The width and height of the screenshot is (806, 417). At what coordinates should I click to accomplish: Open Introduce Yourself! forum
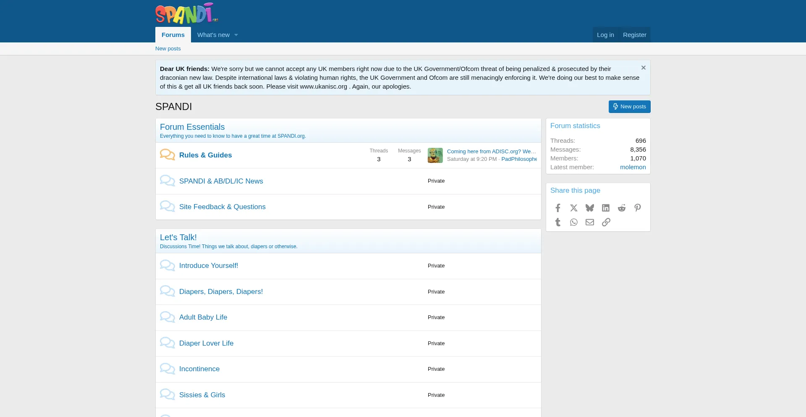point(209,266)
